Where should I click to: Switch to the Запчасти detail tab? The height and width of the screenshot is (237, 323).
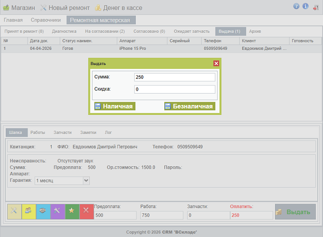(63, 133)
